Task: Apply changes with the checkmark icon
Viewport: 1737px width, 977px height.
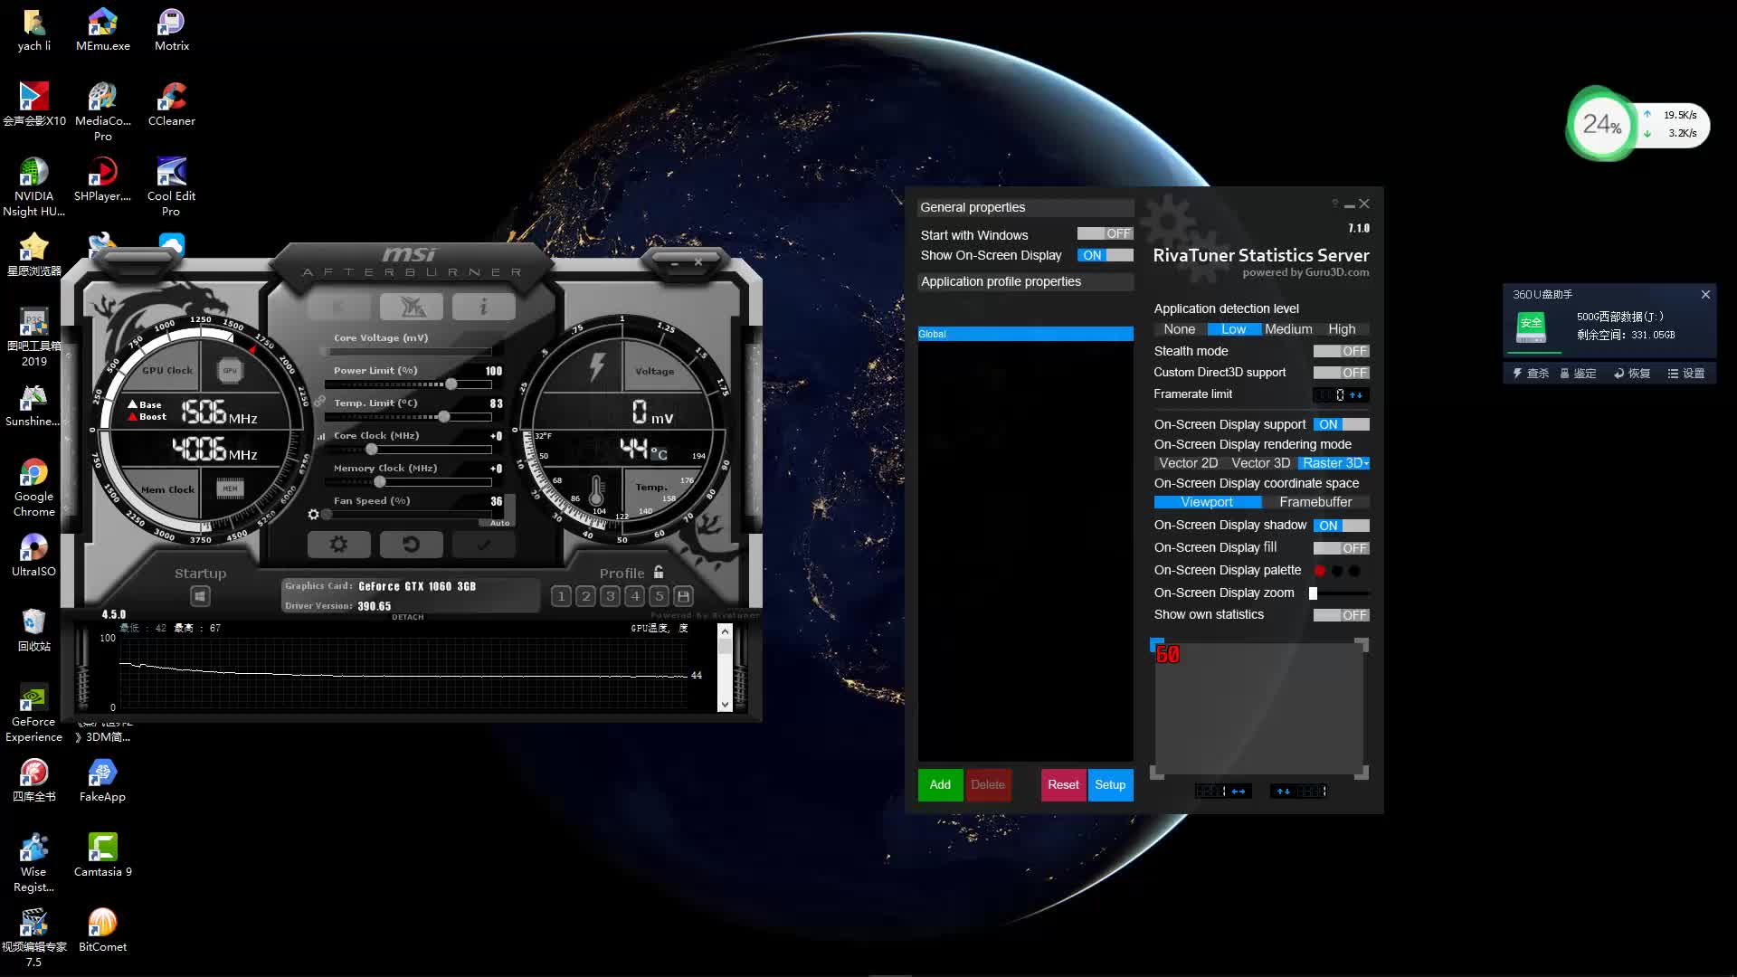Action: pyautogui.click(x=484, y=544)
